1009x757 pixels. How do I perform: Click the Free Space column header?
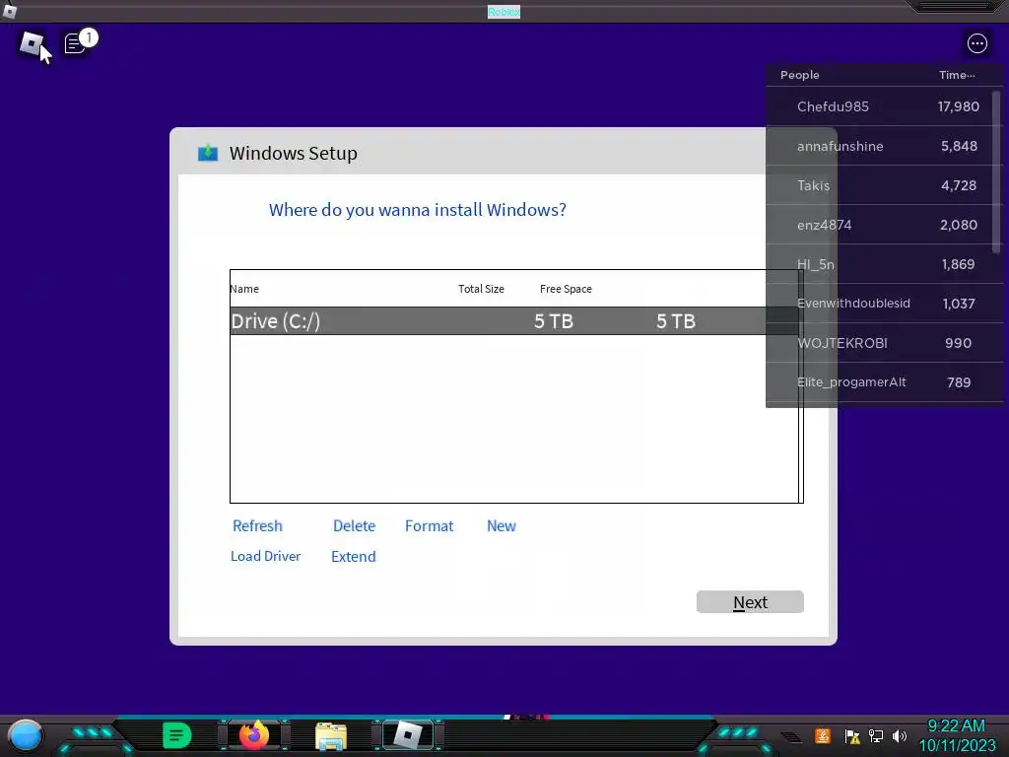[566, 289]
